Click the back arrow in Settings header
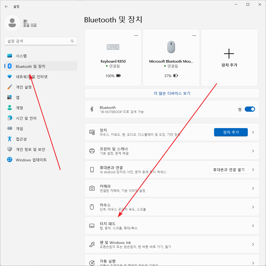Image resolution: width=266 pixels, height=266 pixels. 6,6
